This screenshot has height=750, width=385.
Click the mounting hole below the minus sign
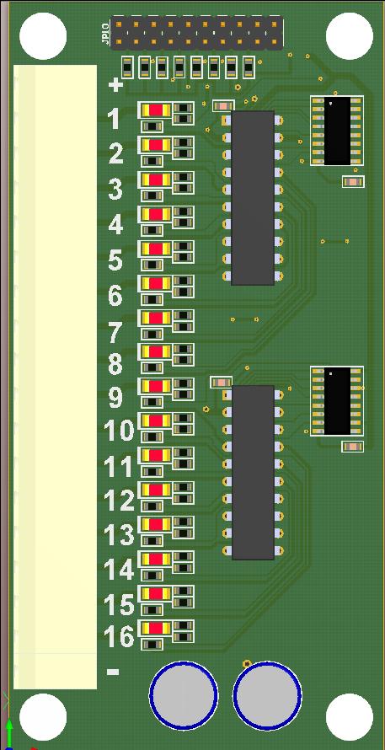point(43,717)
